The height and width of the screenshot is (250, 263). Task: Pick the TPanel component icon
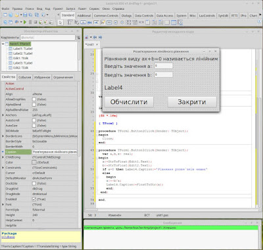[167, 22]
